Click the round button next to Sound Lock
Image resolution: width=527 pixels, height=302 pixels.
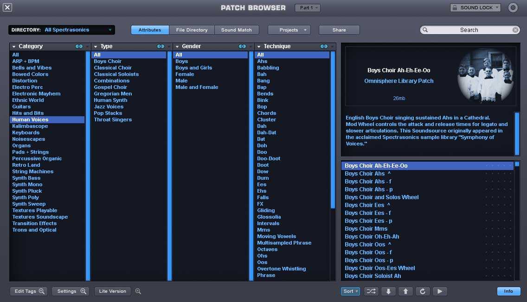513,8
